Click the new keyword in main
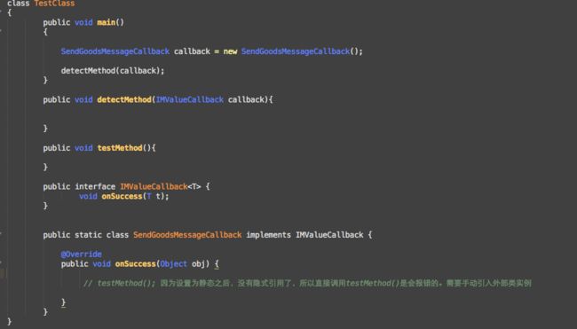 click(x=230, y=51)
